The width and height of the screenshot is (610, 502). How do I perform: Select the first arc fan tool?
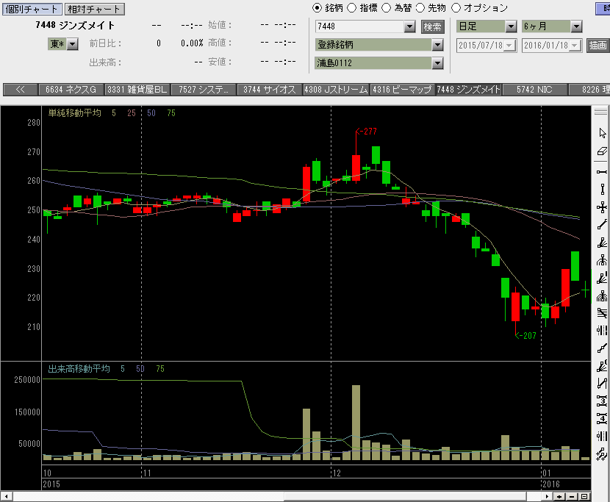[x=602, y=260]
